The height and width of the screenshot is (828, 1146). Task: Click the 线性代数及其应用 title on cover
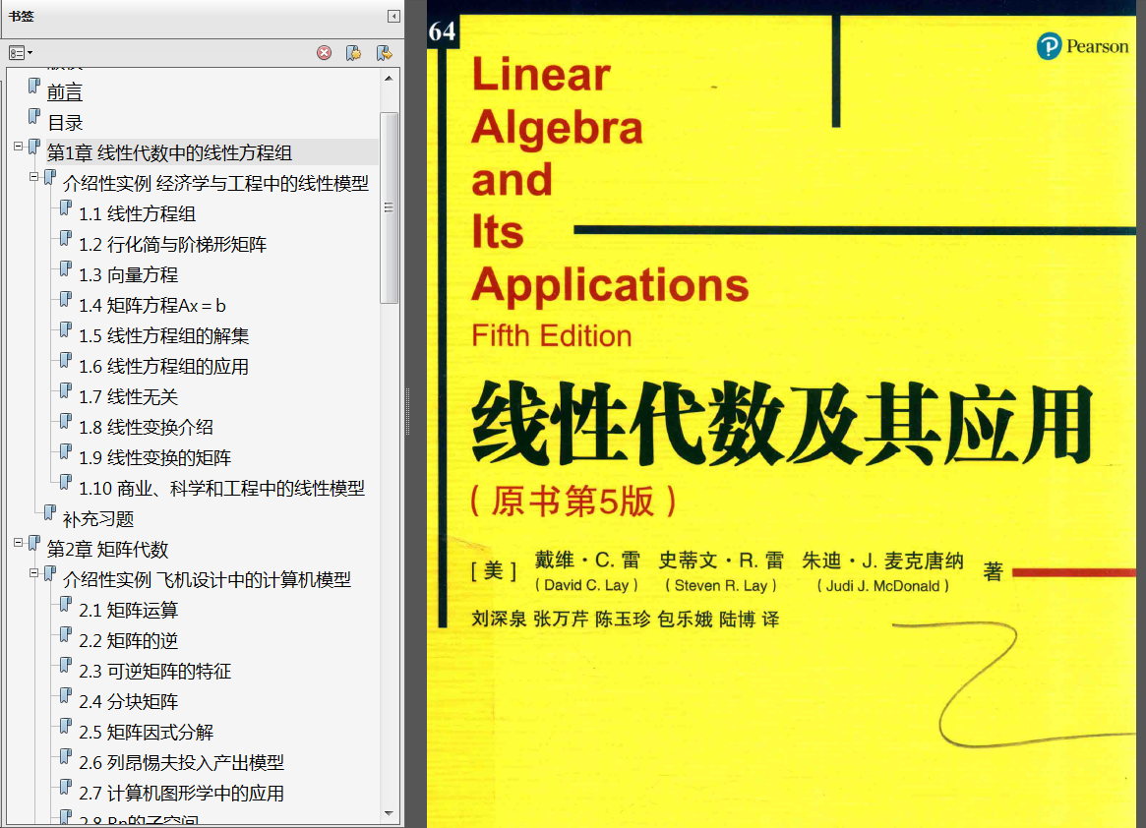[782, 425]
